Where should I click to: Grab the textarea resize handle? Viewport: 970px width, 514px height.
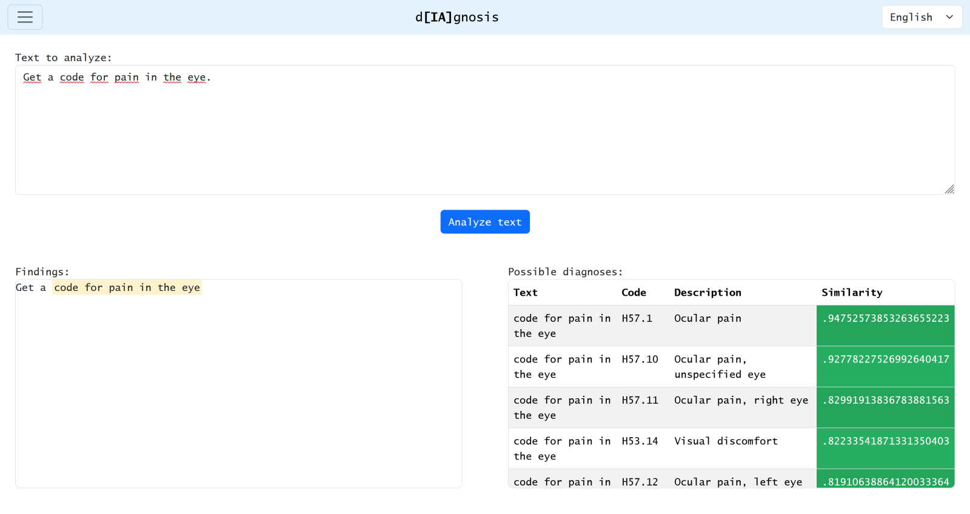click(x=949, y=189)
